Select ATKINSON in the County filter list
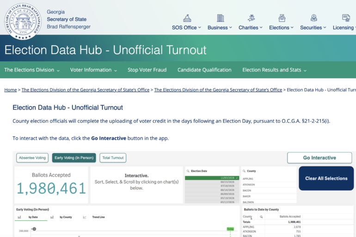Screen dimensions: 356x237 pyautogui.click(x=269, y=185)
